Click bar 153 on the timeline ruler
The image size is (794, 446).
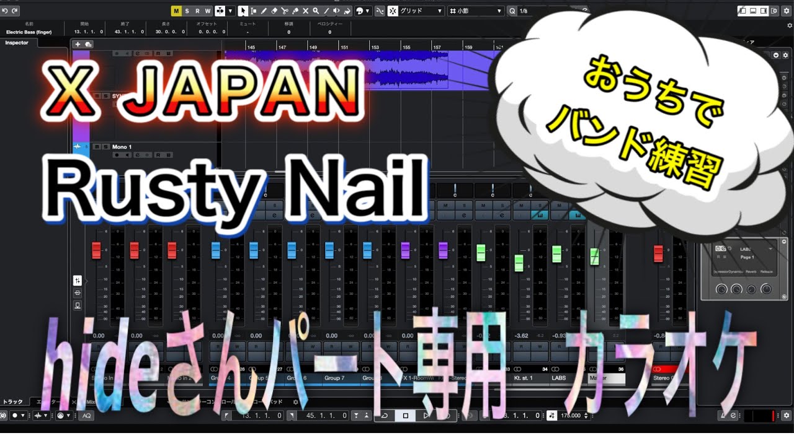click(x=375, y=47)
